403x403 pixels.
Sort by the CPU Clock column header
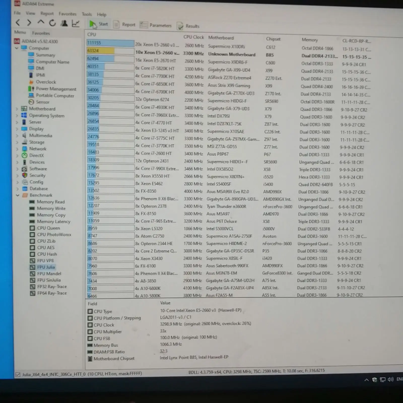click(x=193, y=37)
